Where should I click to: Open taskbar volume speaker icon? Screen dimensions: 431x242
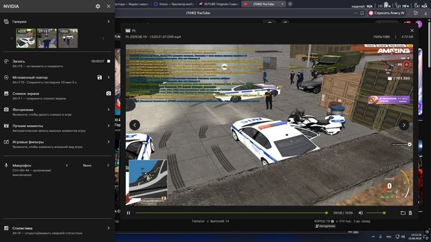point(403,237)
